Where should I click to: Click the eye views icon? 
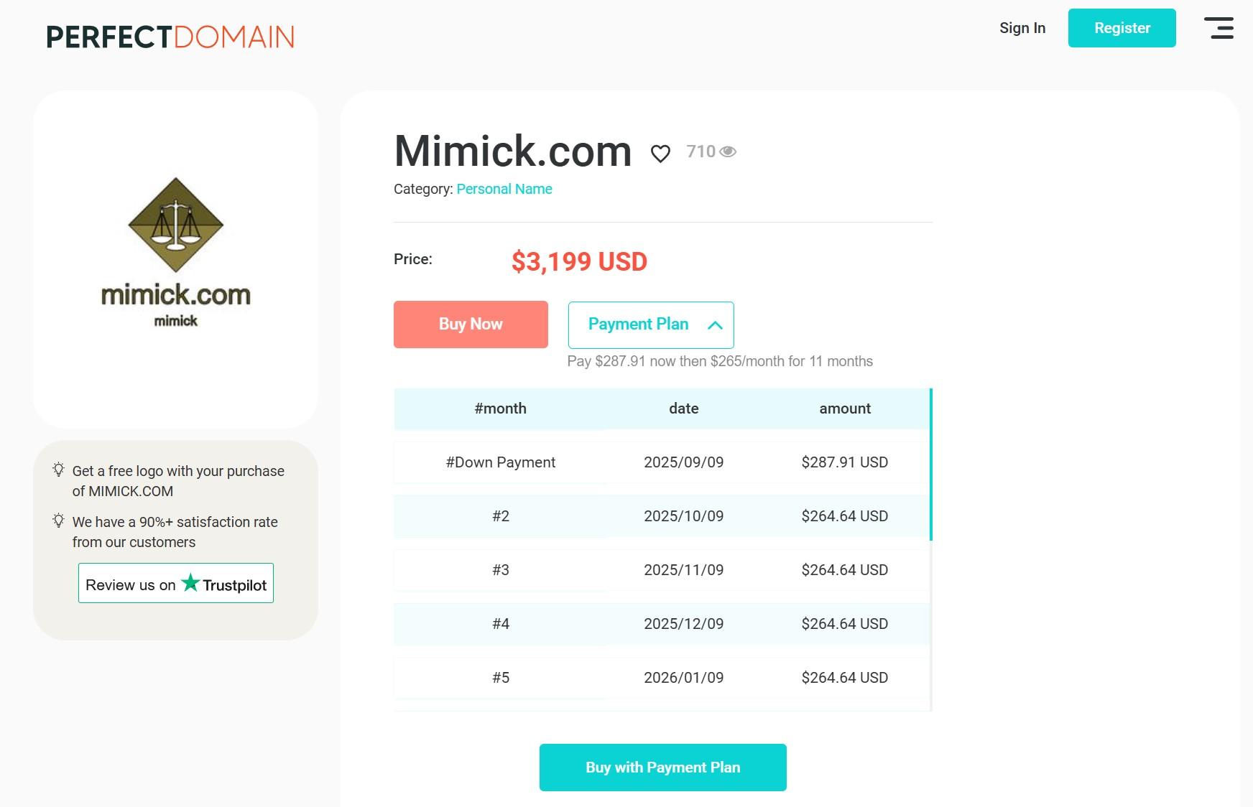click(728, 151)
